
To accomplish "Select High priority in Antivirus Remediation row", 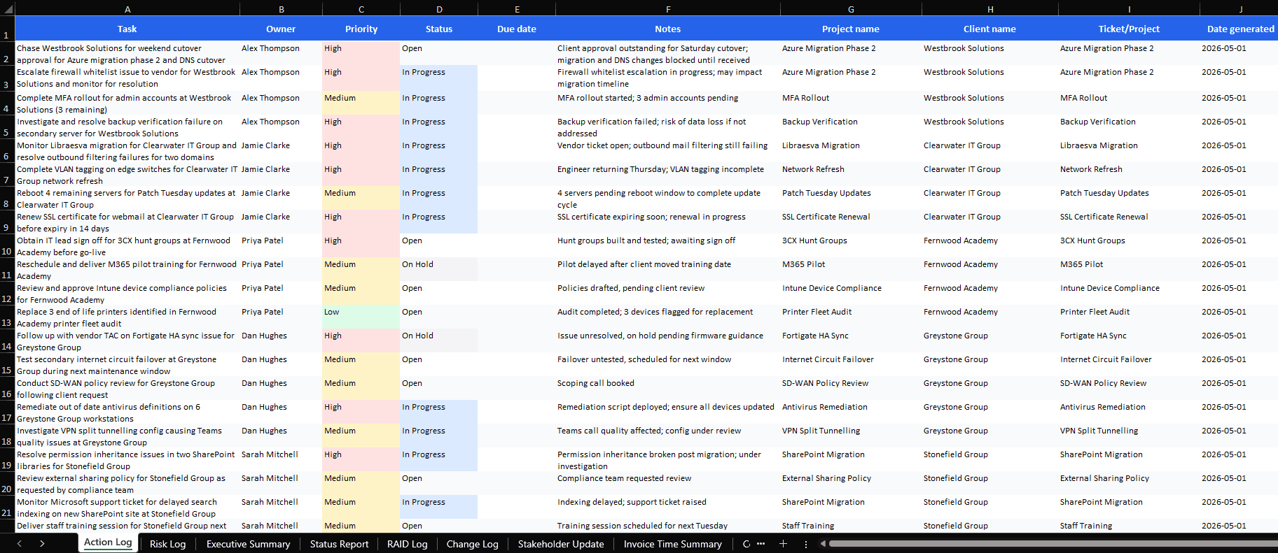I will (x=361, y=412).
